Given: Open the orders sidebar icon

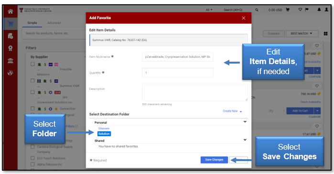Looking at the screenshot, I should (10, 36).
